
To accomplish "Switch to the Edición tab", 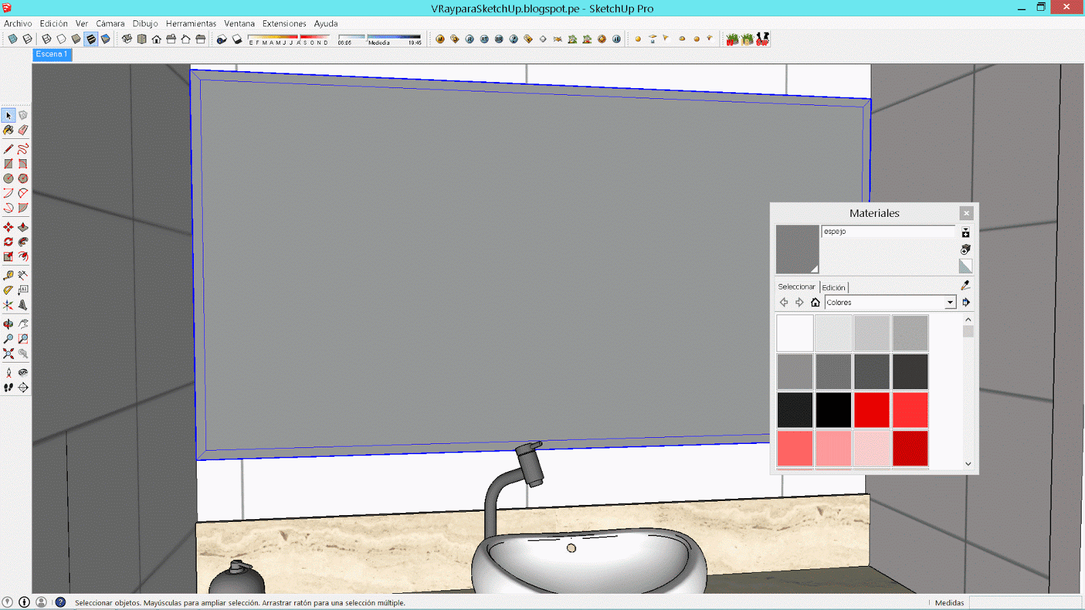I will (x=834, y=287).
